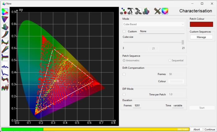Click the crossed pencil and ruler icon
The height and width of the screenshot is (132, 217).
pos(157,11)
